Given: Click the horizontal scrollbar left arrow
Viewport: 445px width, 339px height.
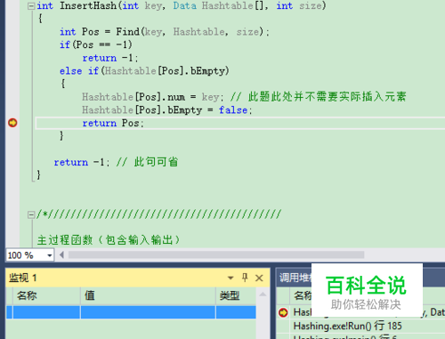Looking at the screenshot, I should coord(61,254).
